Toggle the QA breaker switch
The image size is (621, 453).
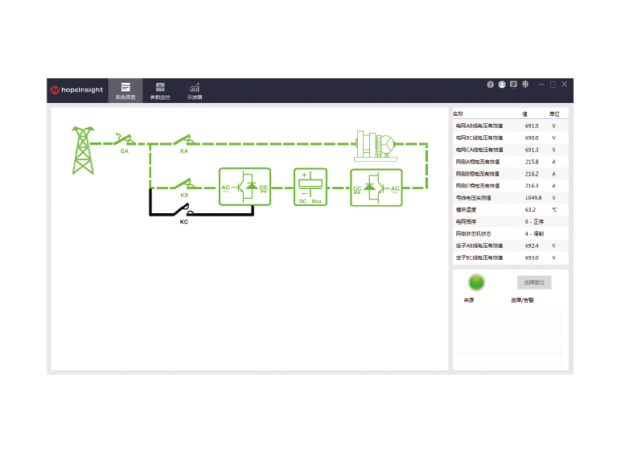[x=124, y=142]
